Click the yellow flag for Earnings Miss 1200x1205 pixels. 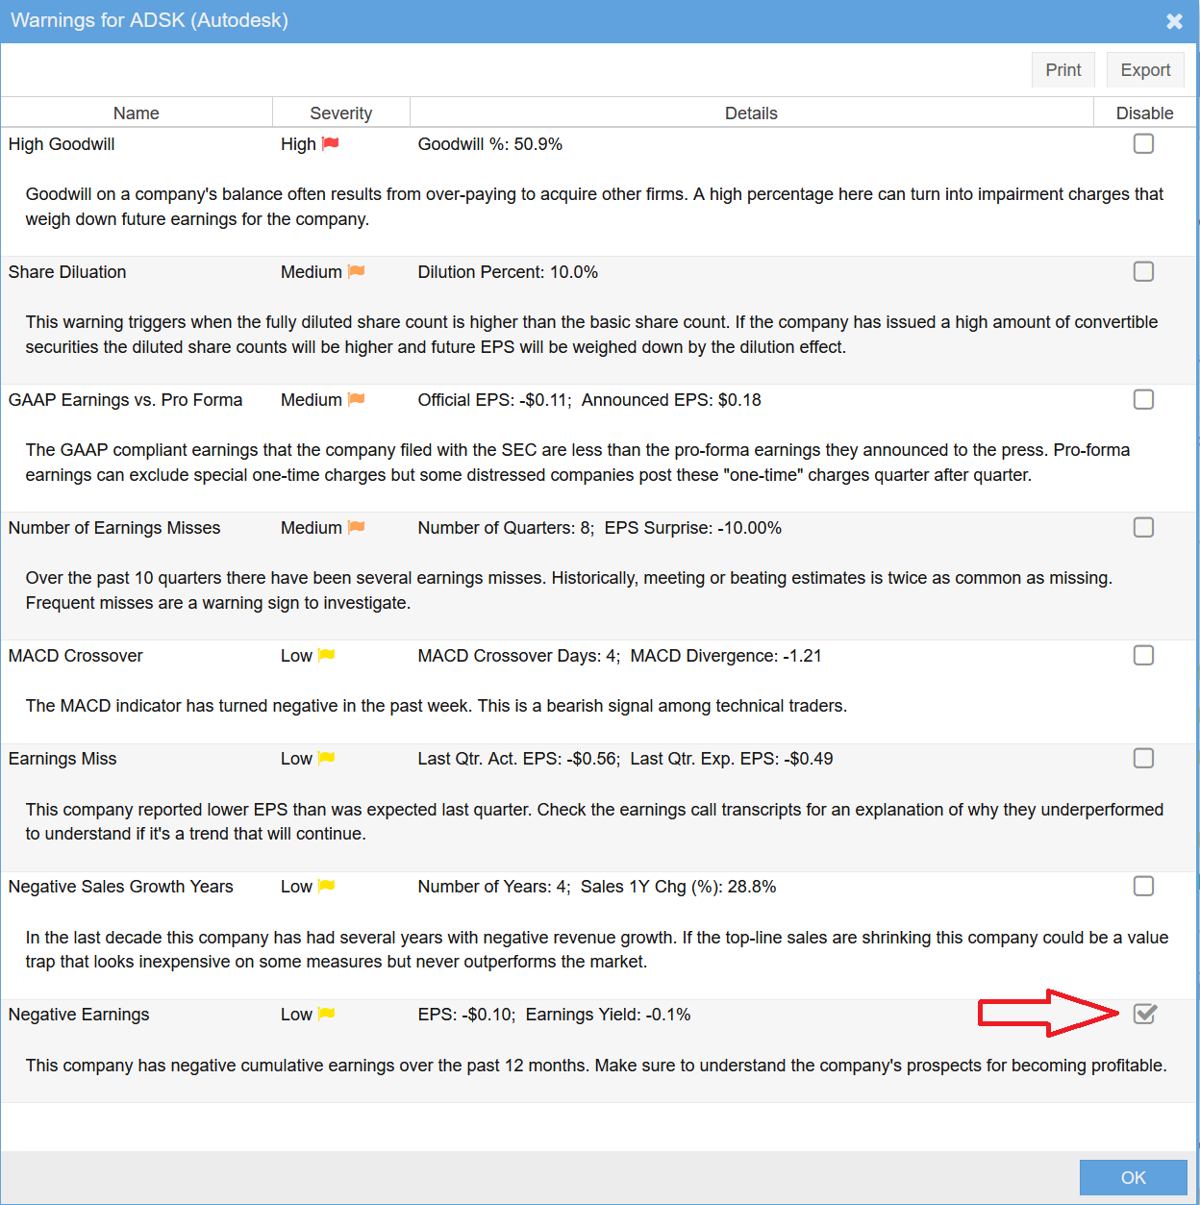click(x=327, y=758)
